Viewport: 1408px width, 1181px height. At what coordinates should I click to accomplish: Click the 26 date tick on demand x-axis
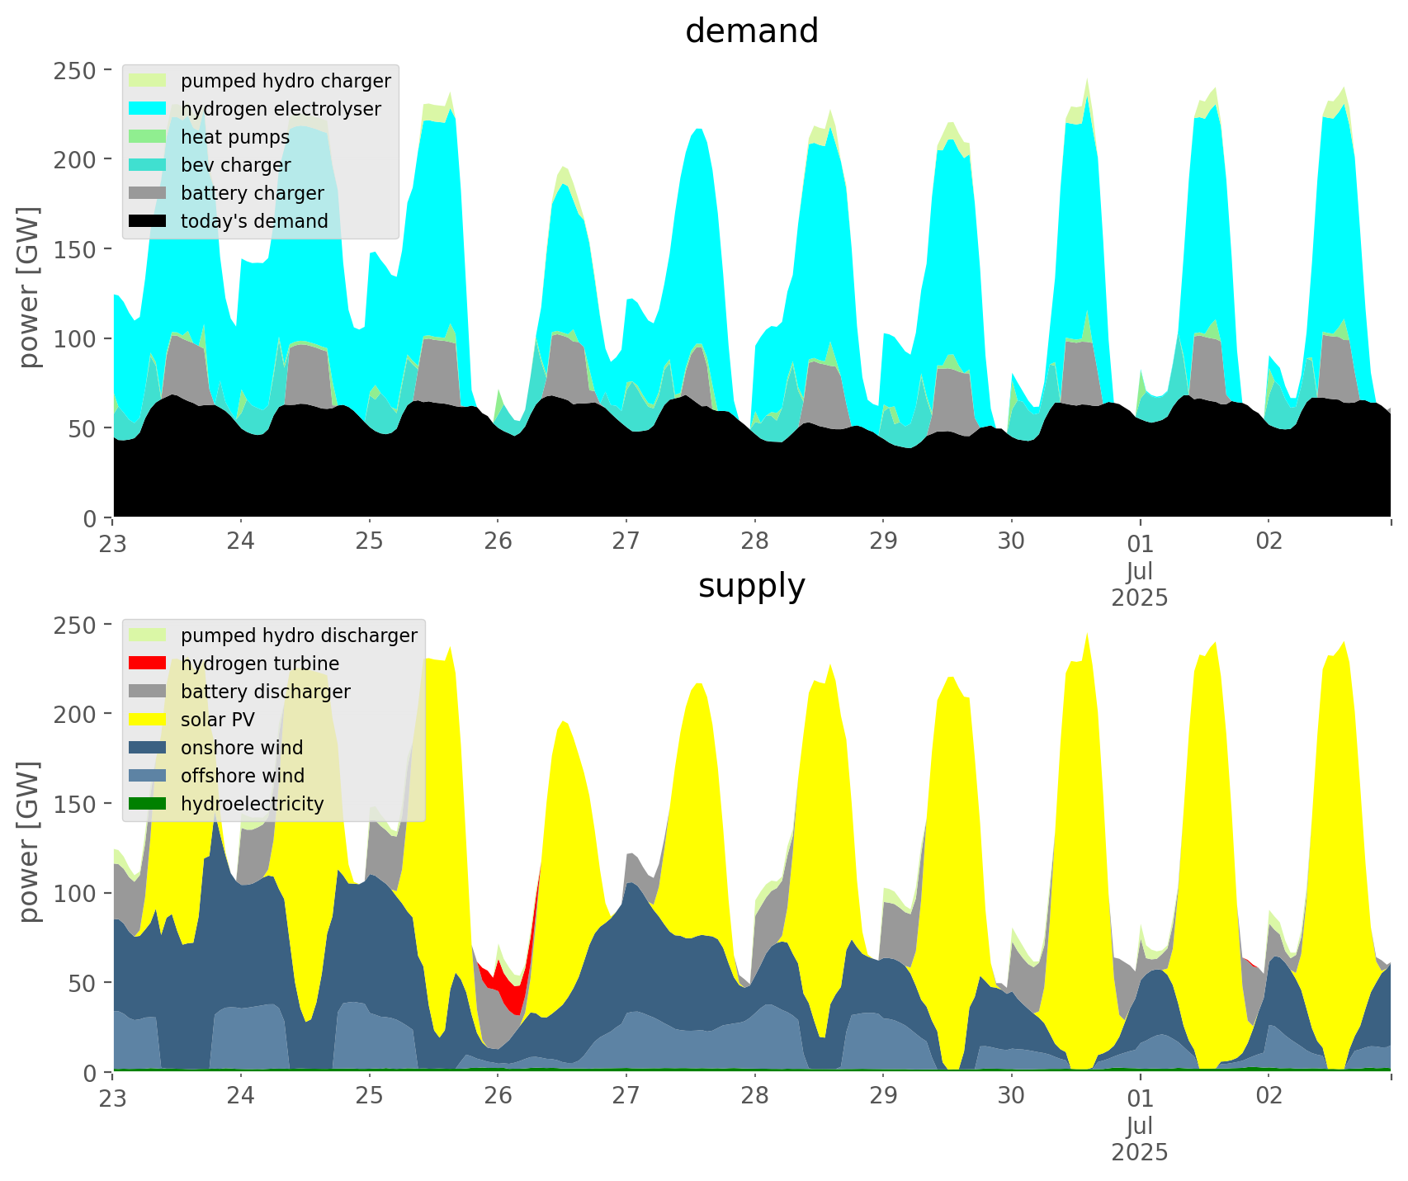(498, 541)
